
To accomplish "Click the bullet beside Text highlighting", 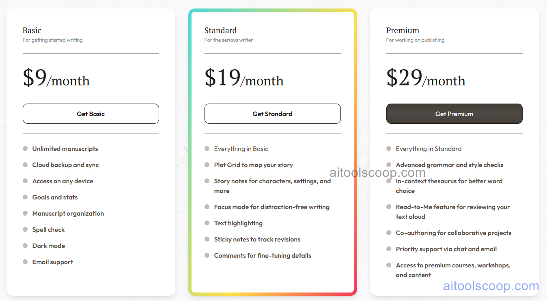I will tap(207, 223).
